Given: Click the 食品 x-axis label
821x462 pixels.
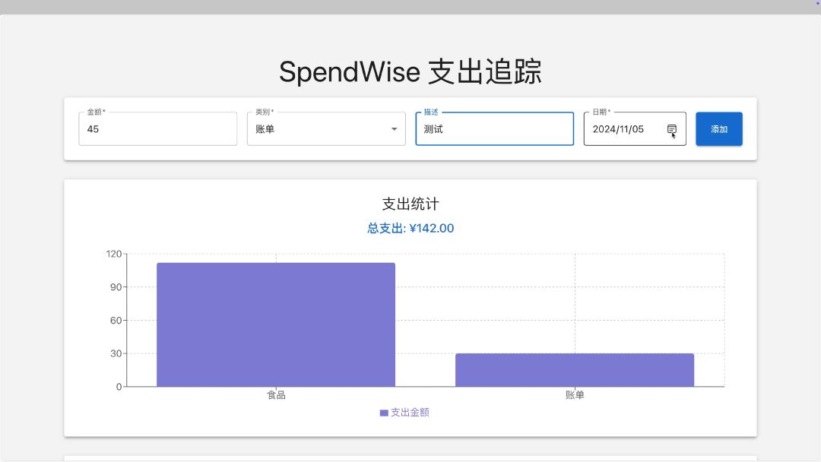Looking at the screenshot, I should pos(276,395).
